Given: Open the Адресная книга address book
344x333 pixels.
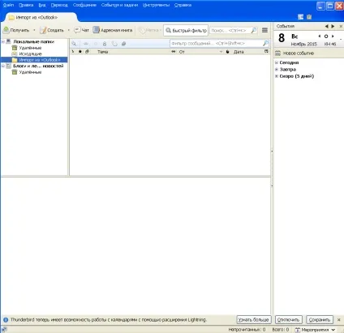Looking at the screenshot, I should (113, 30).
